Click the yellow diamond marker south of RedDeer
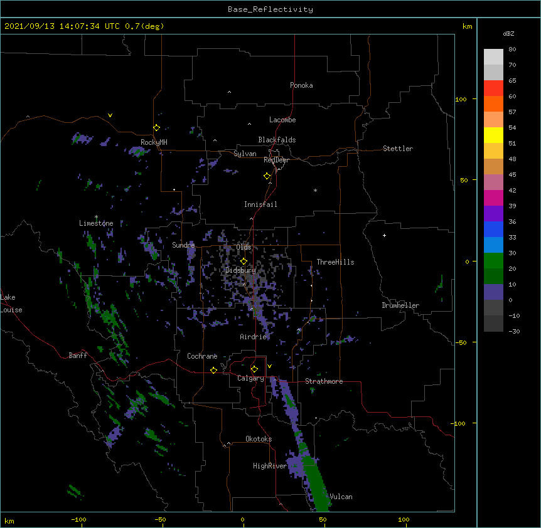Screen dimensions: 541x528 pos(267,176)
